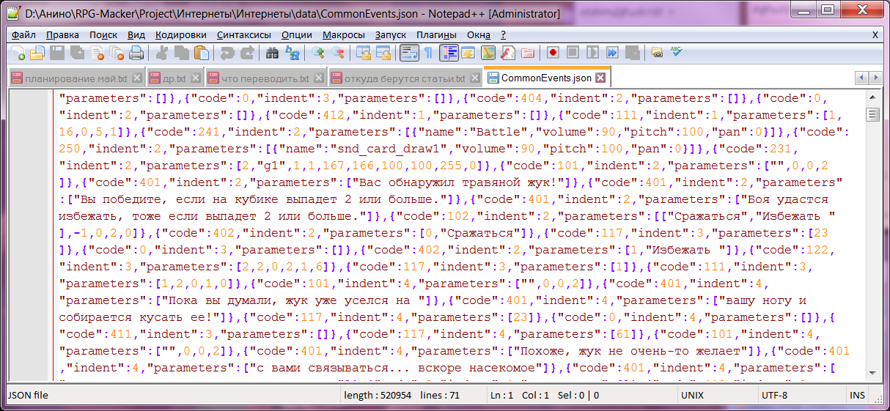Click the Print toolbar icon
Screen dimensions: 890x411
(136, 53)
